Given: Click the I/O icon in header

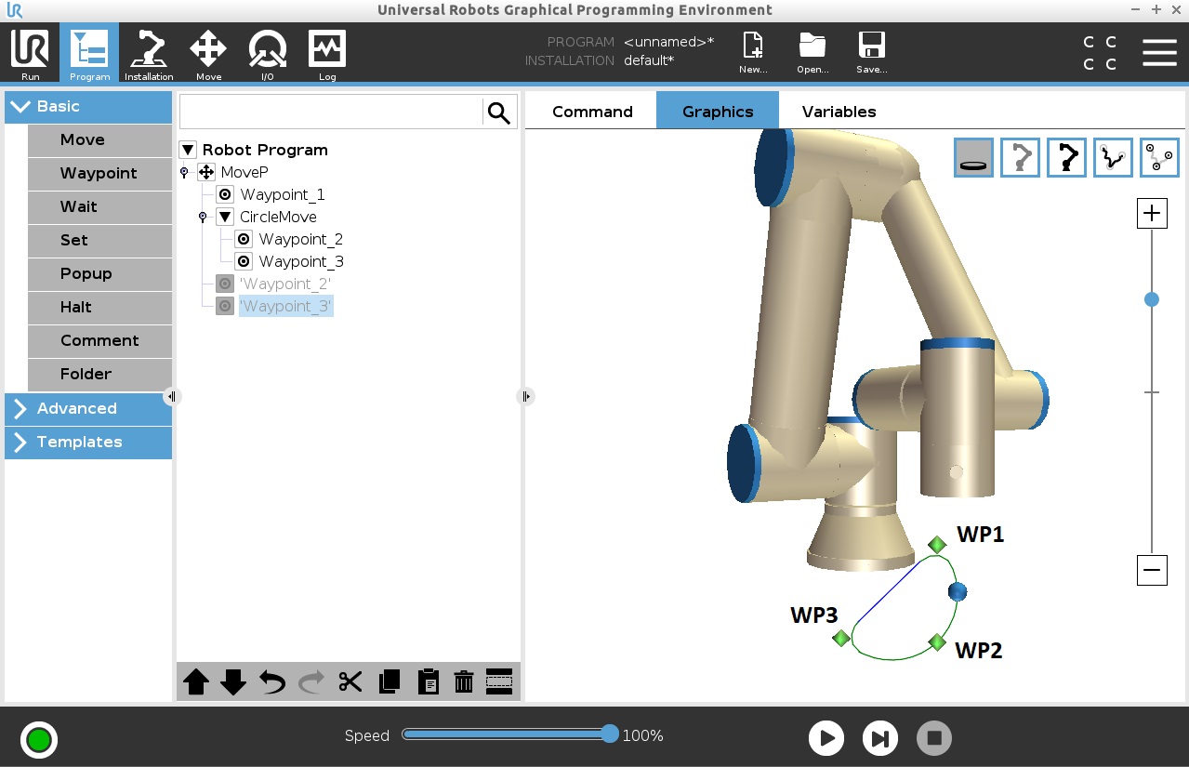Looking at the screenshot, I should pos(267,54).
